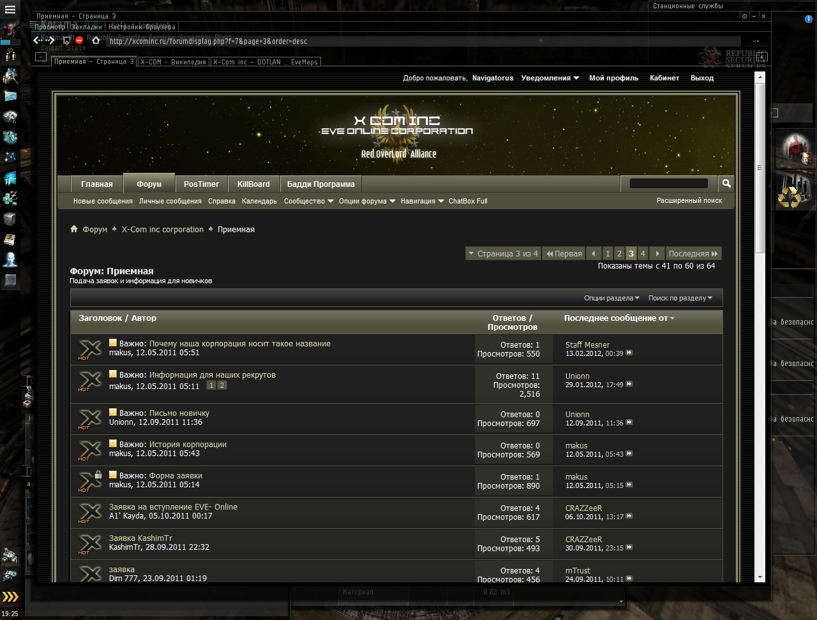Open the coins wallet icon in Neocom
The image size is (817, 620).
point(10,198)
